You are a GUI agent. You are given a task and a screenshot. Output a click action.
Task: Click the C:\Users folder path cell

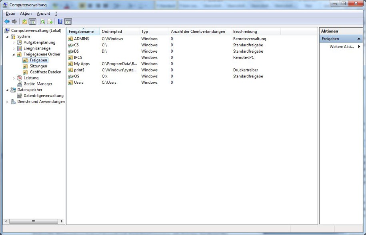[109, 83]
